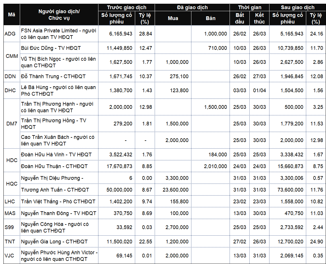This screenshot has height=264, width=326.
Task: Click the "Trước giao dịch" header group
Action: (126, 7)
